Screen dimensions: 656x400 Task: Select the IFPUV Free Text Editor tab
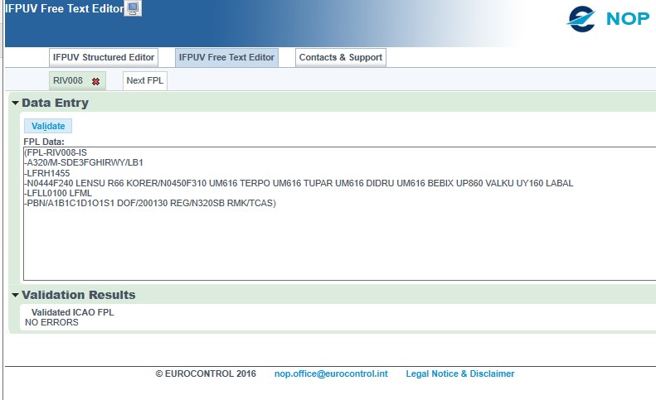point(226,57)
